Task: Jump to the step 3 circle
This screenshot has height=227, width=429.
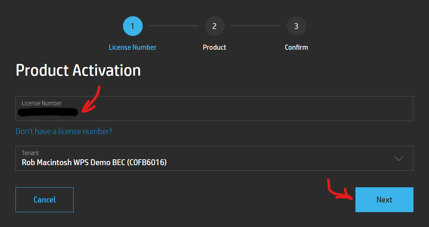Action: (x=296, y=26)
